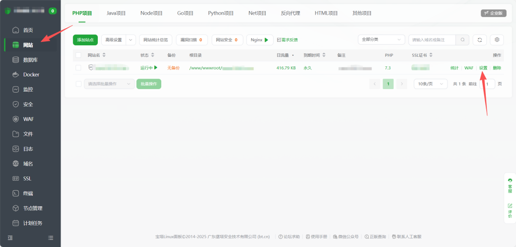Click the 无备份 backup link
Viewport: 516px width, 247px height.
pos(173,68)
